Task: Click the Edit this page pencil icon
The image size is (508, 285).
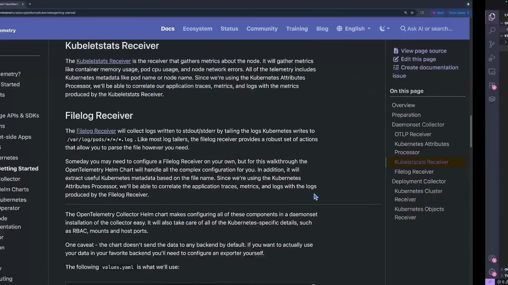Action: [396, 59]
